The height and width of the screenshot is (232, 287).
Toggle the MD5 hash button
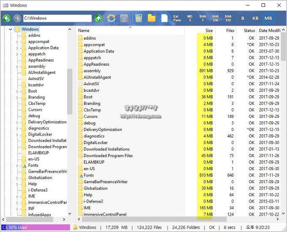click(190, 18)
